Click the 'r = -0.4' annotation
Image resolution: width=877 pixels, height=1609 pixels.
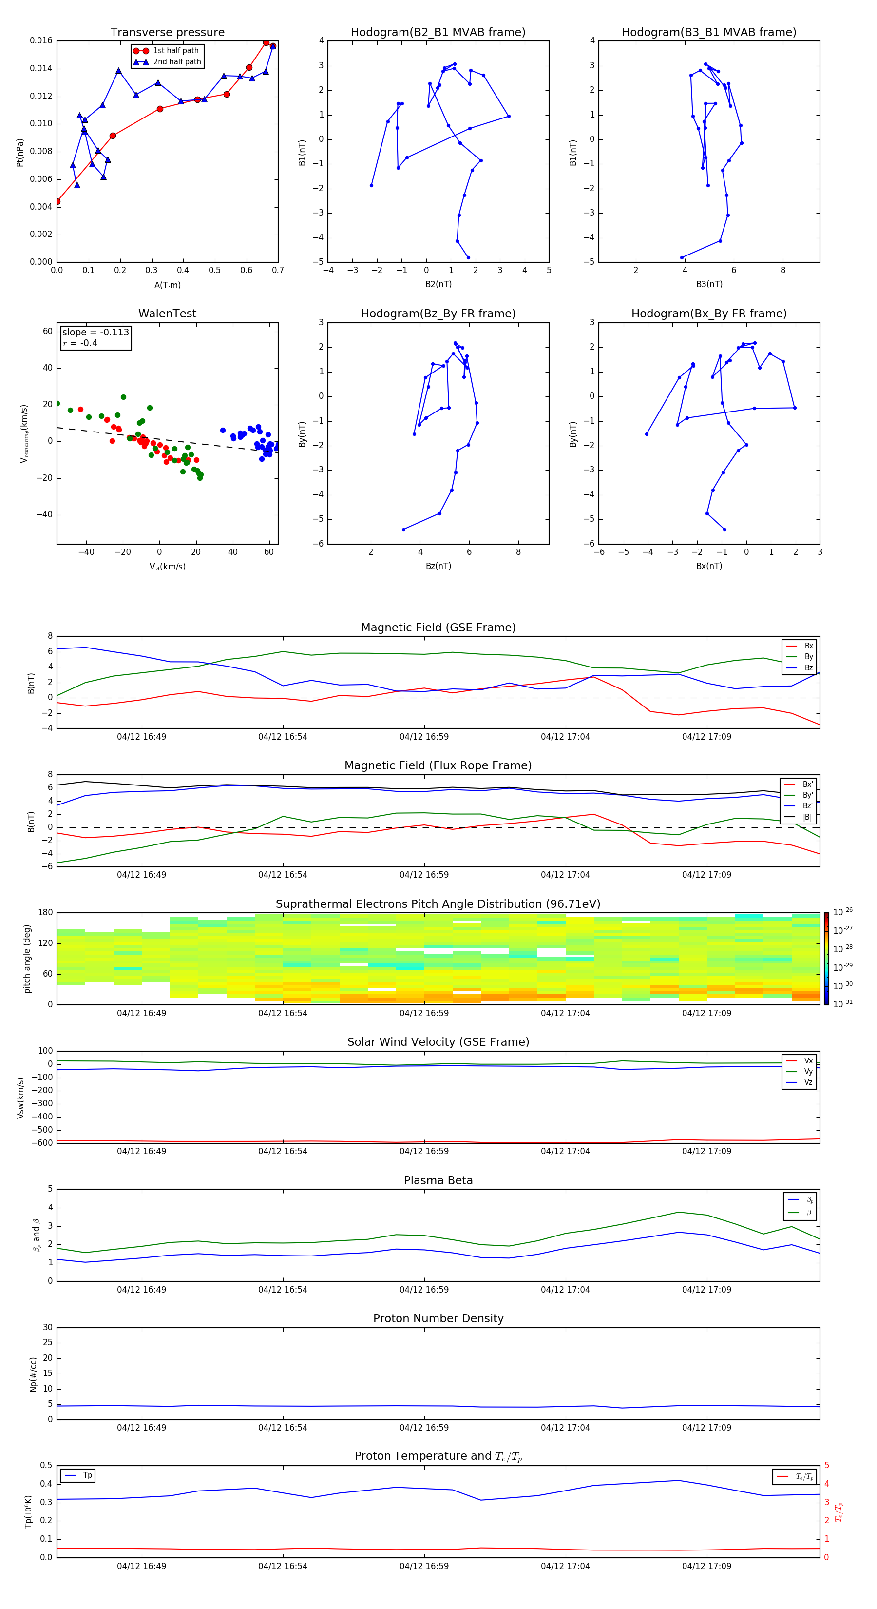(80, 343)
